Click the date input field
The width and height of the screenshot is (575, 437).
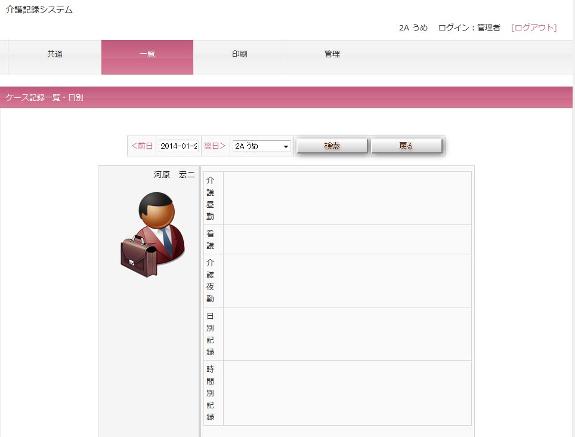(x=178, y=146)
